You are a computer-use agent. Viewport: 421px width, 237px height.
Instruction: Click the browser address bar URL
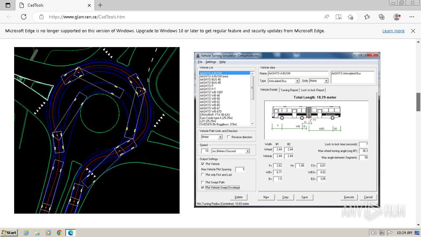(x=87, y=17)
